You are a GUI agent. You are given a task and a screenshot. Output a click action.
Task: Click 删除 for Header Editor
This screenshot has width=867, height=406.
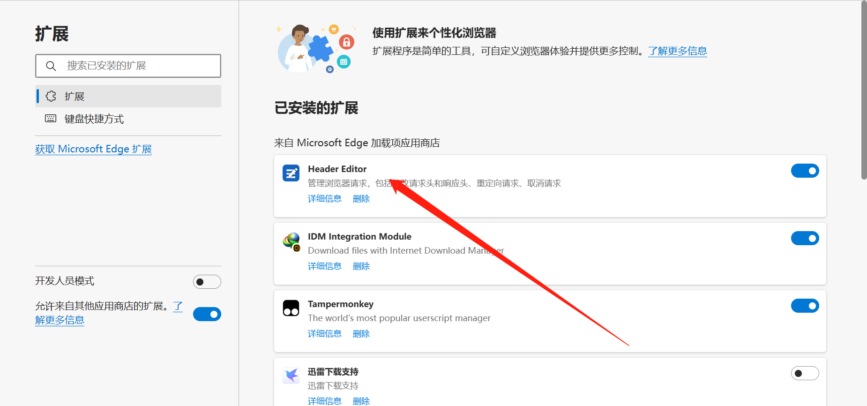click(x=361, y=199)
